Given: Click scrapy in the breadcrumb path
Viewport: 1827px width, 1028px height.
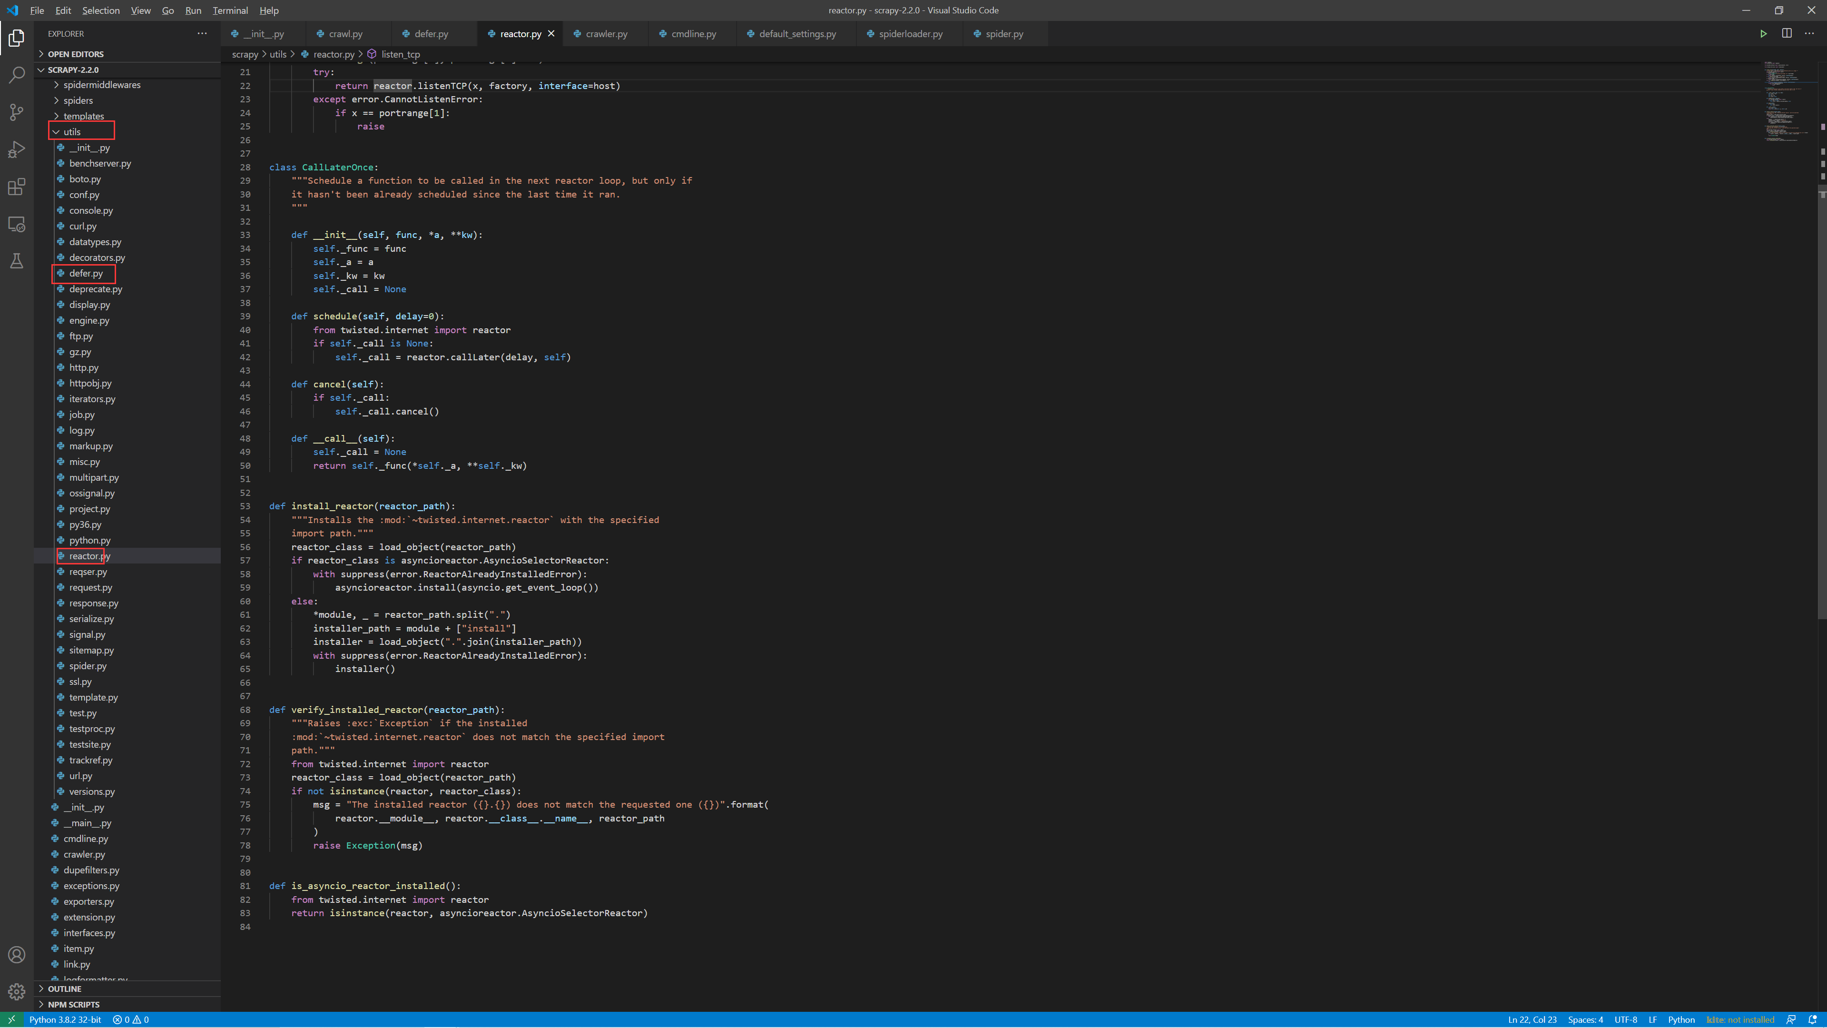Looking at the screenshot, I should pyautogui.click(x=245, y=54).
